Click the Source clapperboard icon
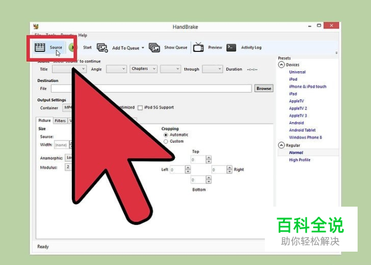The image size is (371, 265). [x=40, y=47]
